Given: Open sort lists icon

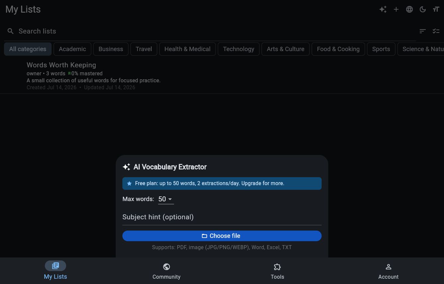Looking at the screenshot, I should coord(423,31).
